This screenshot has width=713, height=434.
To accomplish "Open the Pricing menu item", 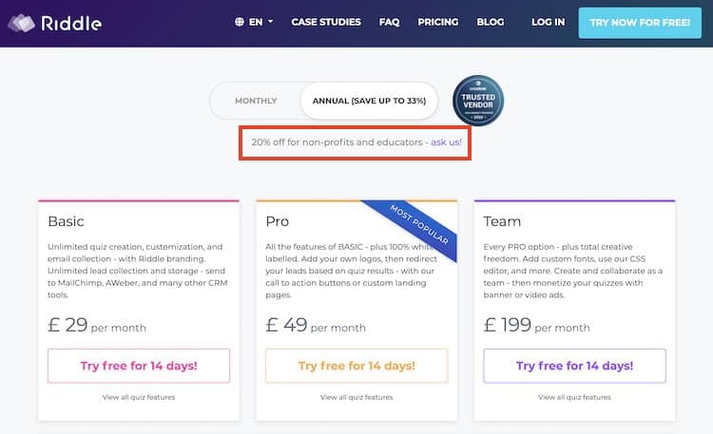I will tap(438, 22).
